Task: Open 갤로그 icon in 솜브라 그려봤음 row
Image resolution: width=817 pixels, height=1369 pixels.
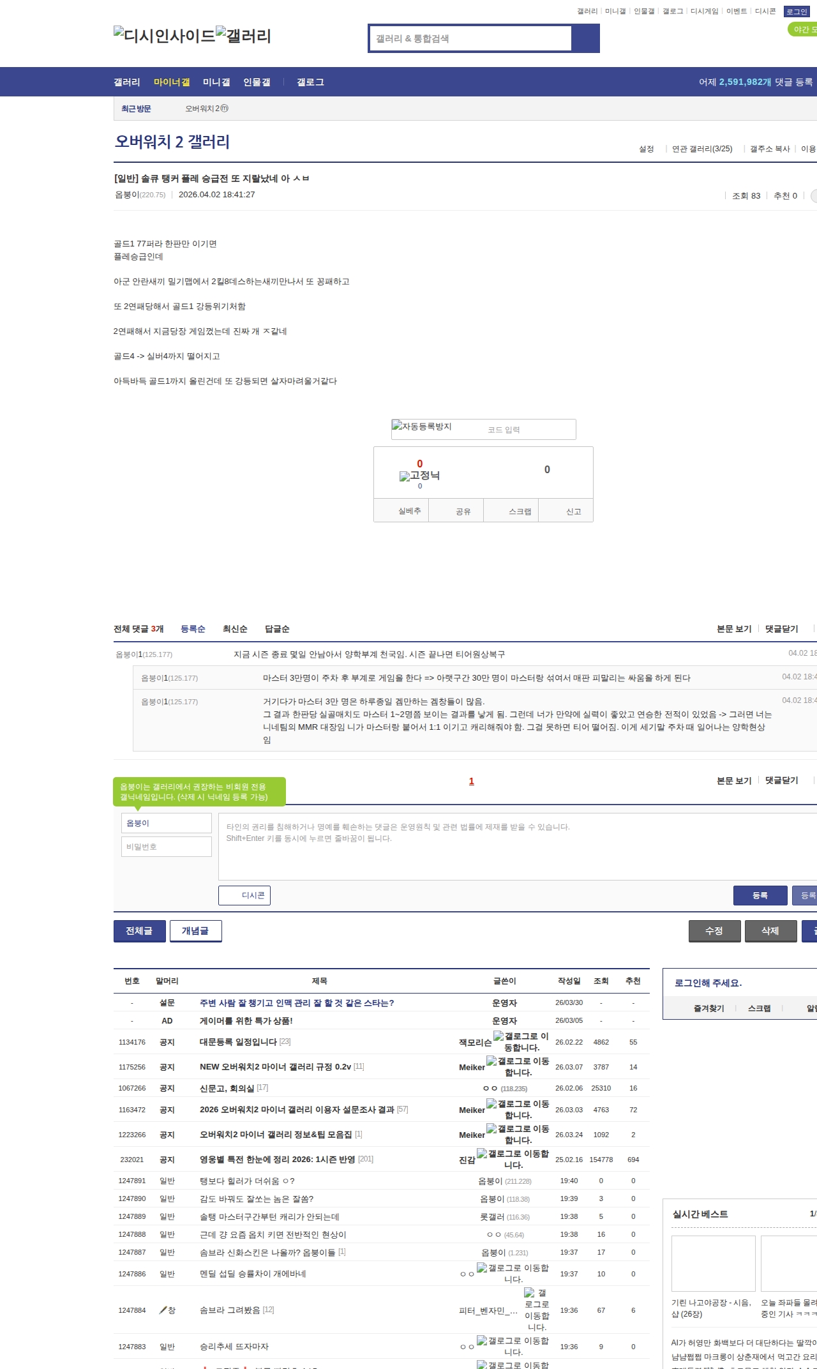Action: [537, 1310]
